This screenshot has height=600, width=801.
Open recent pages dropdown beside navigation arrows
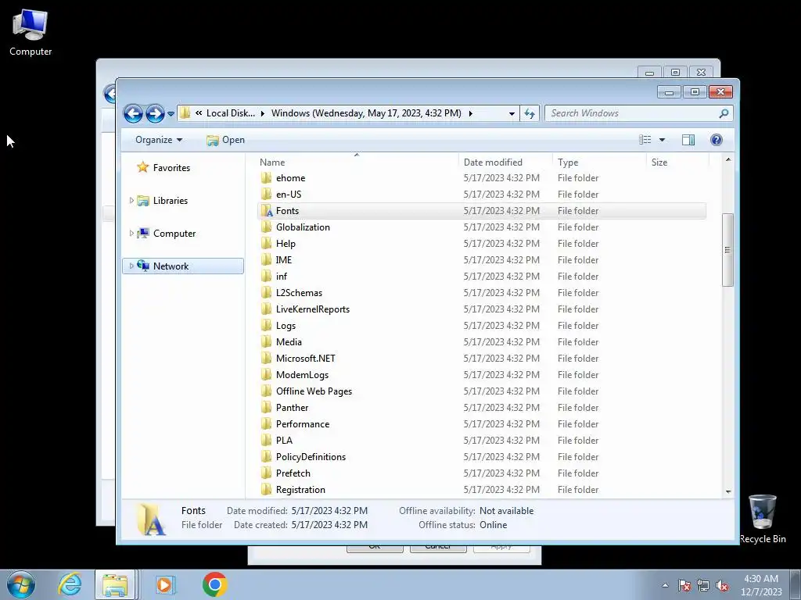coord(171,114)
